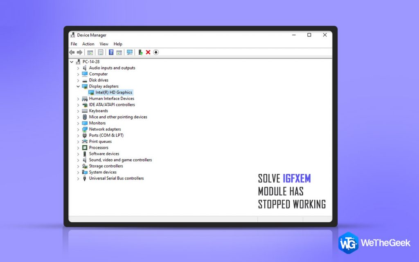Click Show/Hide Console Tree toolbar icon
The height and width of the screenshot is (262, 419).
[90, 52]
